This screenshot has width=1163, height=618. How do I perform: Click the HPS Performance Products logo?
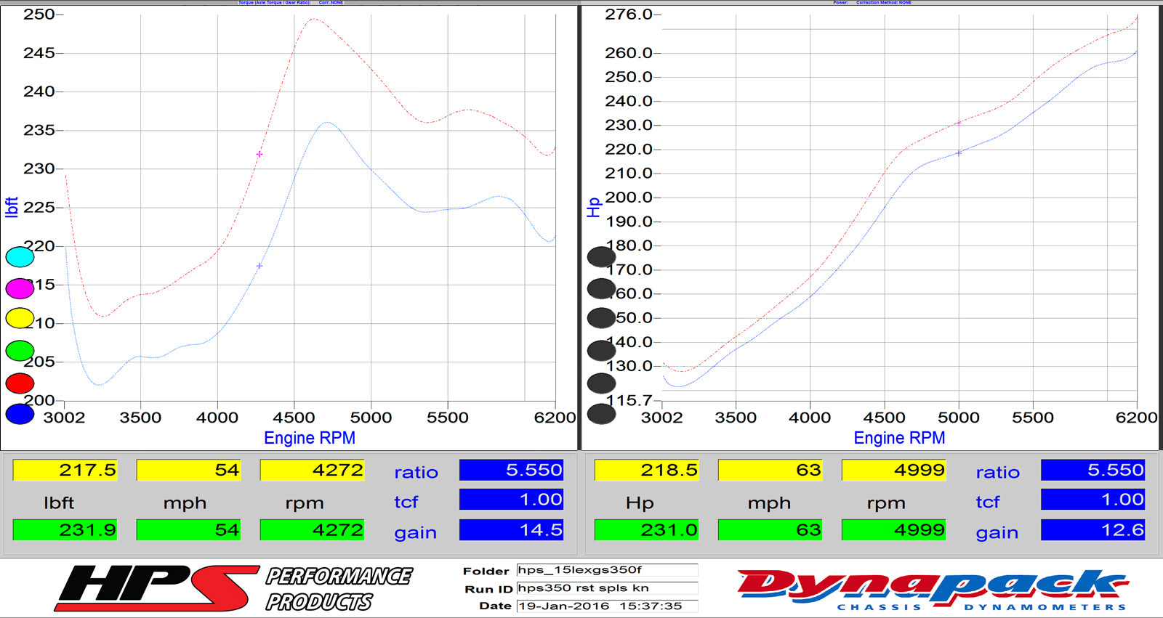pyautogui.click(x=233, y=588)
